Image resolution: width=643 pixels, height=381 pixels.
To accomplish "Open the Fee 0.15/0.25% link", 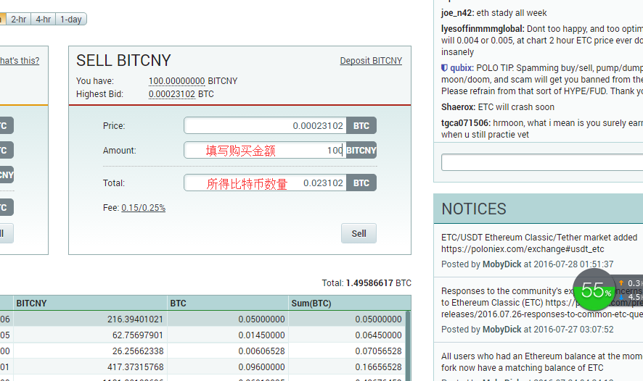I will (x=143, y=208).
